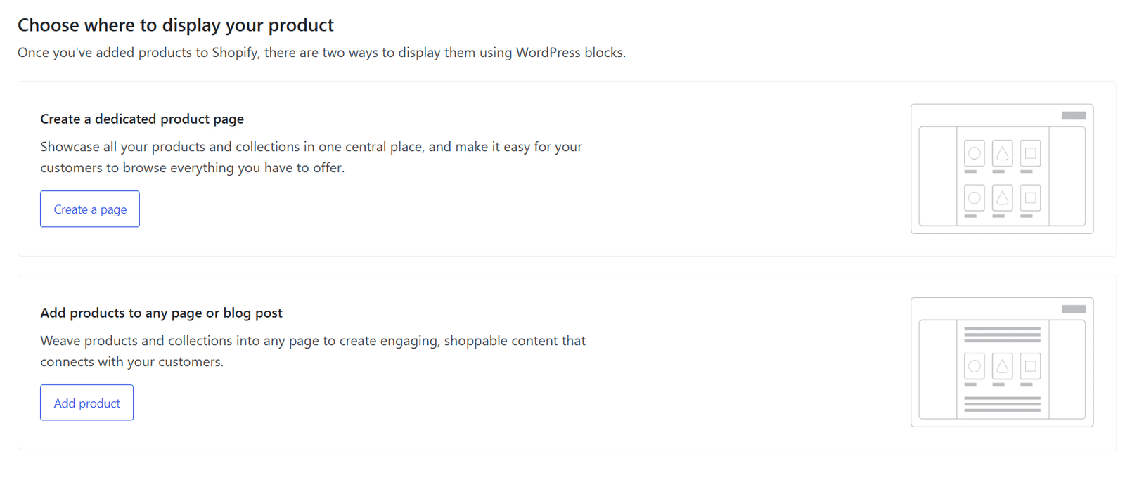Click top-row square icon in product page illustration

pos(1030,153)
